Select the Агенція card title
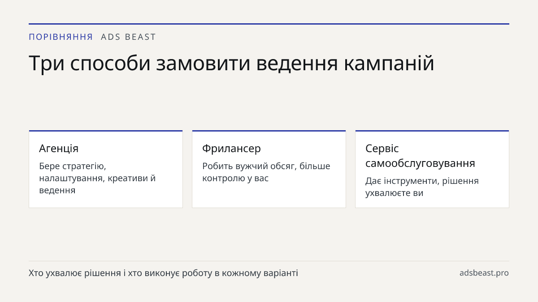The height and width of the screenshot is (302, 538). click(x=59, y=149)
